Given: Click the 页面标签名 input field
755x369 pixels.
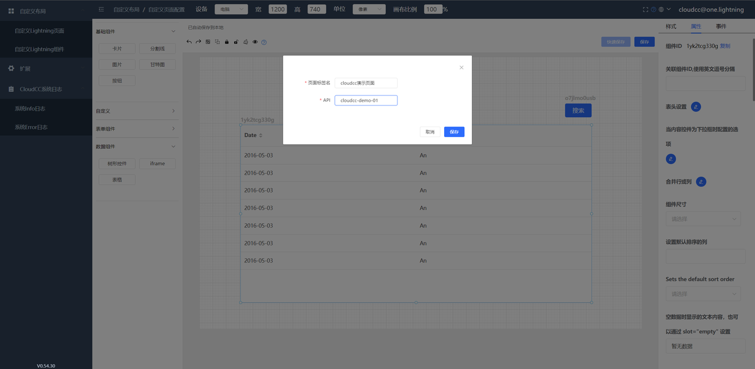Looking at the screenshot, I should coord(366,83).
